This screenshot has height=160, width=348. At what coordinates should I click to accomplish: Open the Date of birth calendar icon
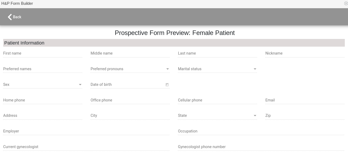coord(167,85)
